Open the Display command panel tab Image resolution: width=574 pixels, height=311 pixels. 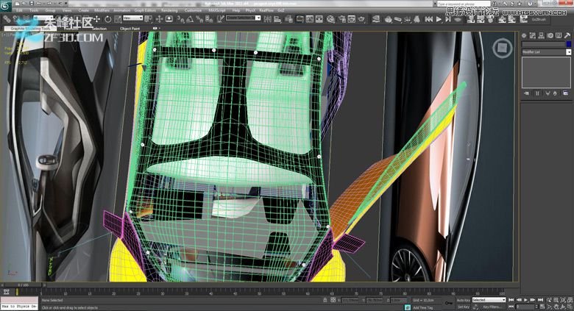point(559,35)
